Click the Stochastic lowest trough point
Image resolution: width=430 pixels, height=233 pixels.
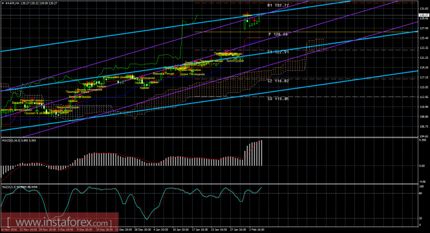click(146, 219)
